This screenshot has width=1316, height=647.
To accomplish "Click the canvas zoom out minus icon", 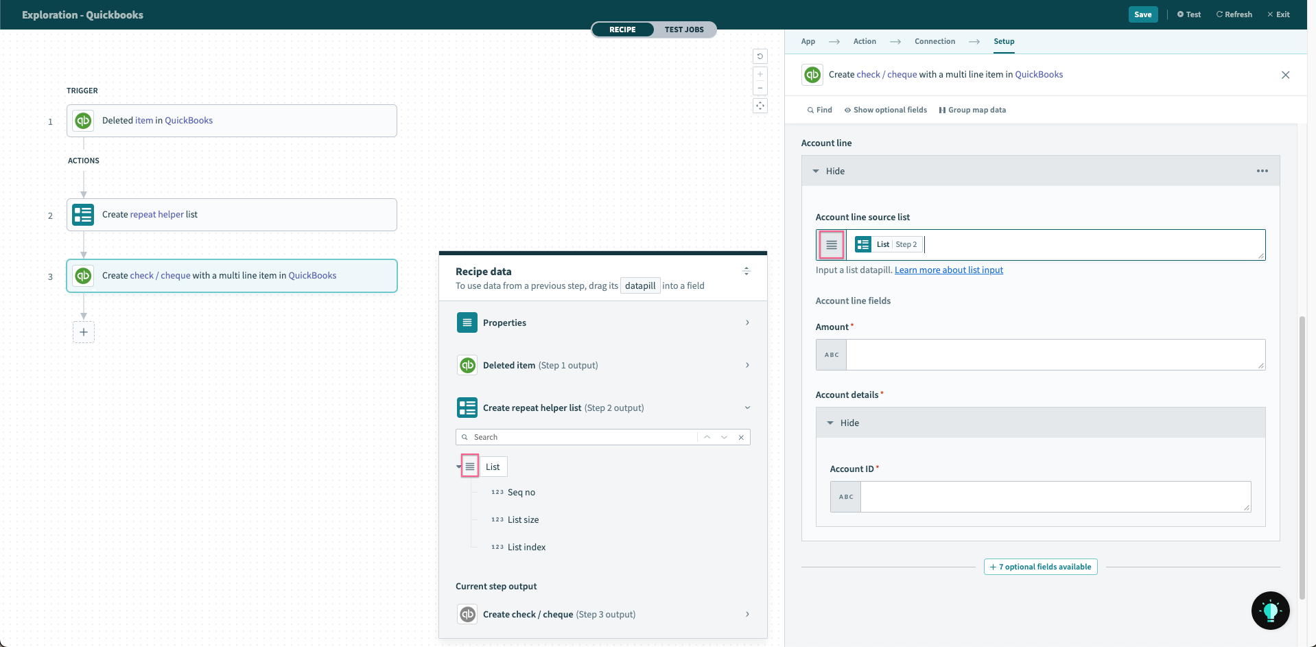I will coord(760,88).
